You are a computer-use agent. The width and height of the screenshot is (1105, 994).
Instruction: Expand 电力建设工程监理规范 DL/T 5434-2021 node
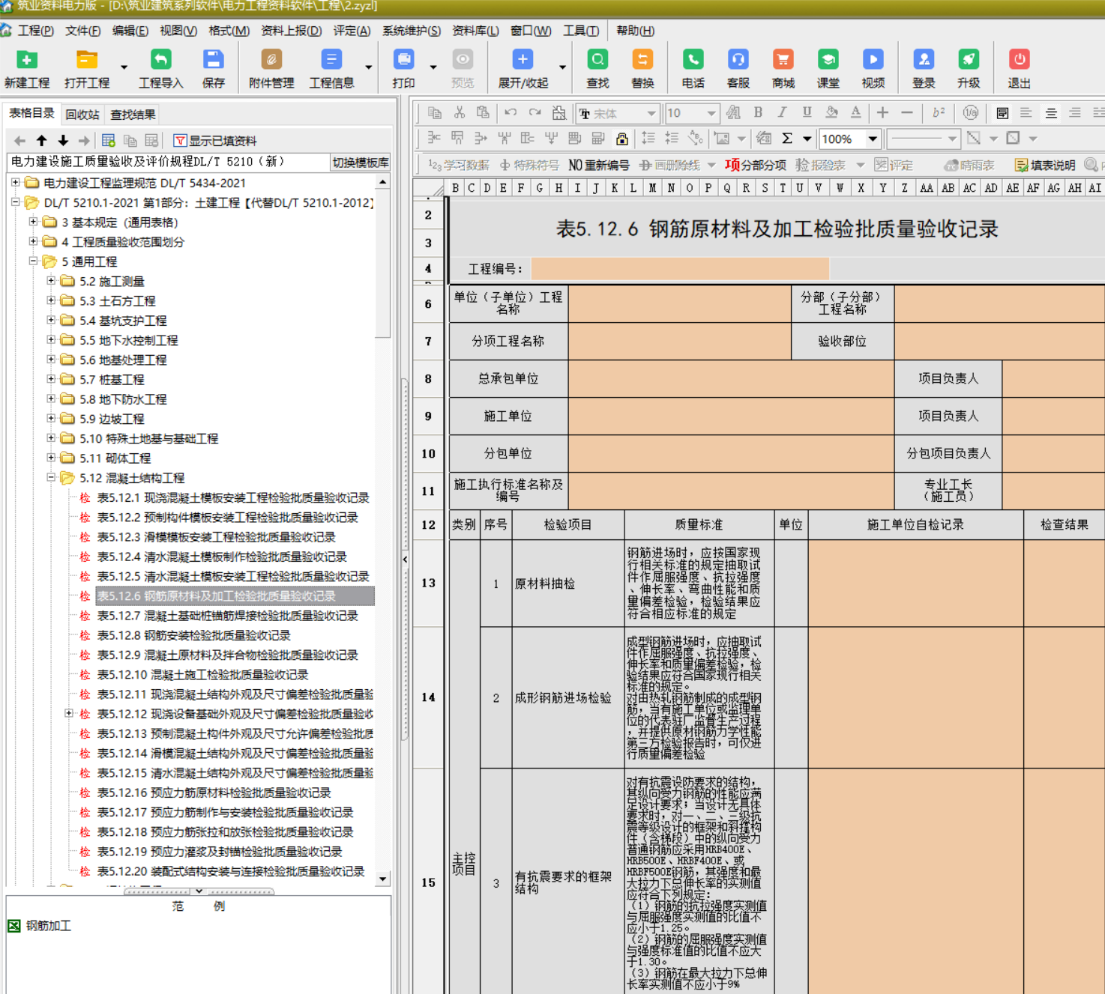click(x=15, y=182)
